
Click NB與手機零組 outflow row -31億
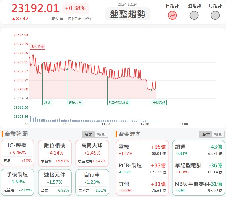[198, 187]
